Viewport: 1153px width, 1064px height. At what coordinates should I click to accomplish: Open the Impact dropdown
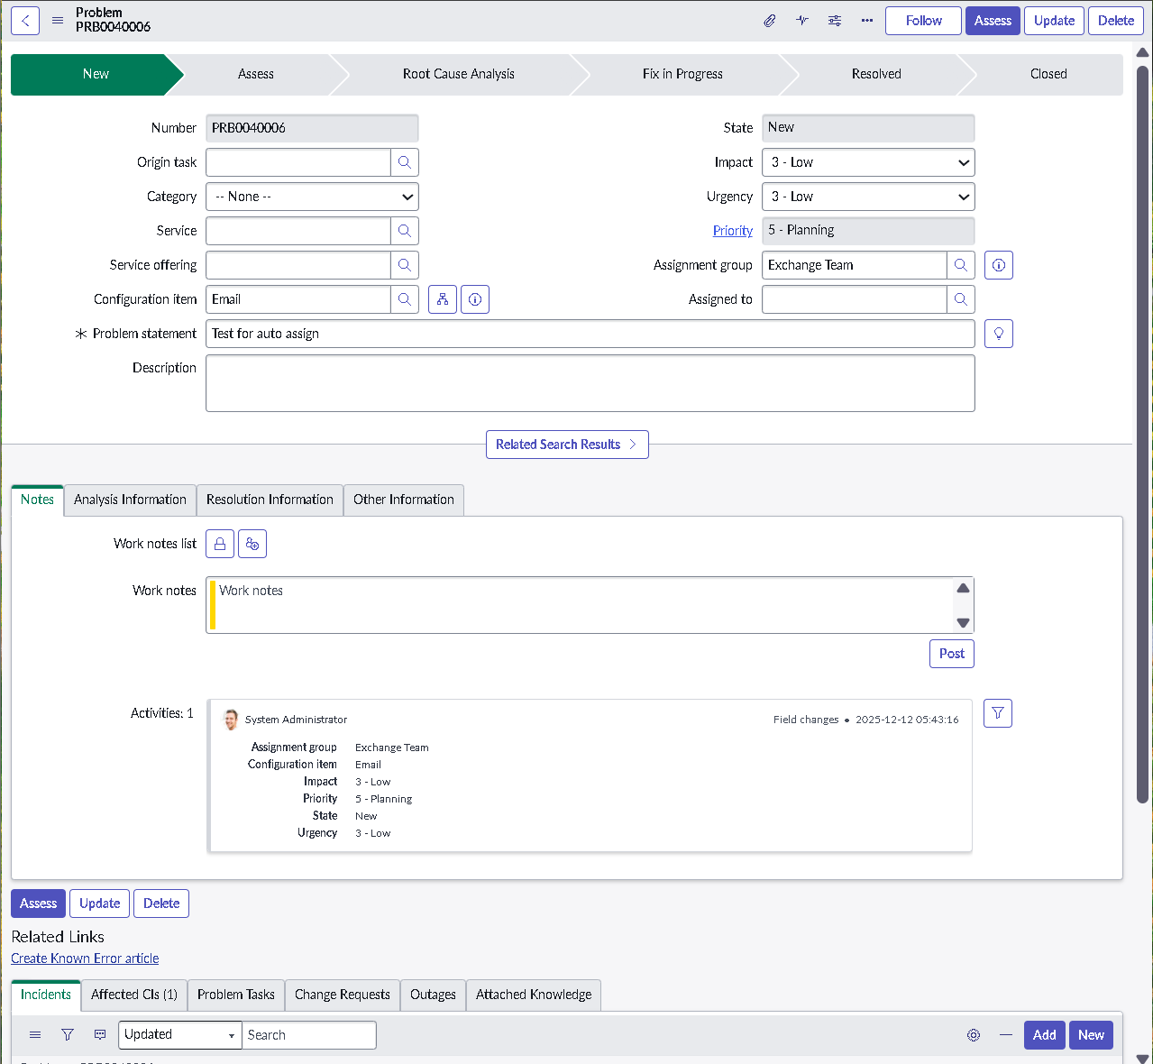(x=867, y=162)
